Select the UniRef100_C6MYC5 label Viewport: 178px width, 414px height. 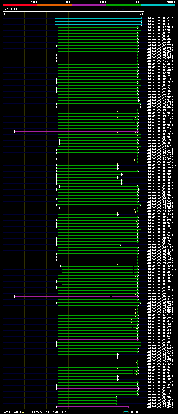coord(160,388)
